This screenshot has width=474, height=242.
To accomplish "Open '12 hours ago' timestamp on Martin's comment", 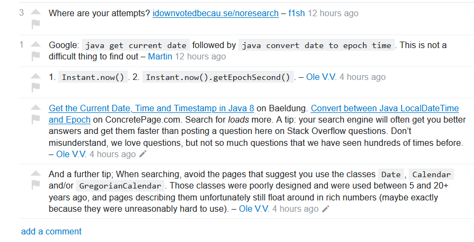I will [201, 56].
